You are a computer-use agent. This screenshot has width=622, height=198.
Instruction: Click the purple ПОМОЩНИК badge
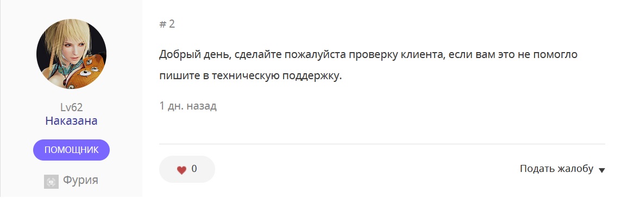click(x=71, y=150)
